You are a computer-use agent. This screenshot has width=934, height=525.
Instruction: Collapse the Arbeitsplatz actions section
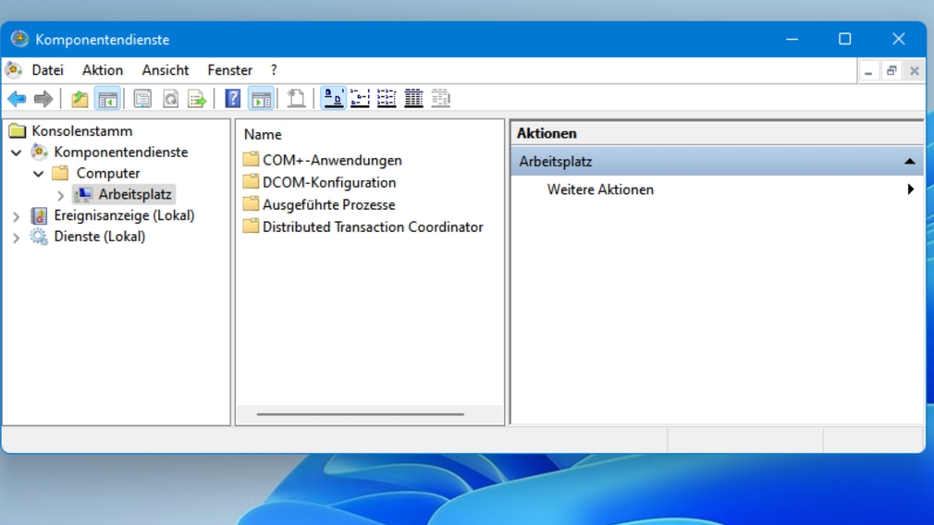[x=910, y=162]
